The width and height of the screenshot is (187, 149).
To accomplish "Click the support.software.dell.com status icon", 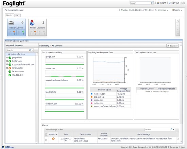I will point(10,64).
